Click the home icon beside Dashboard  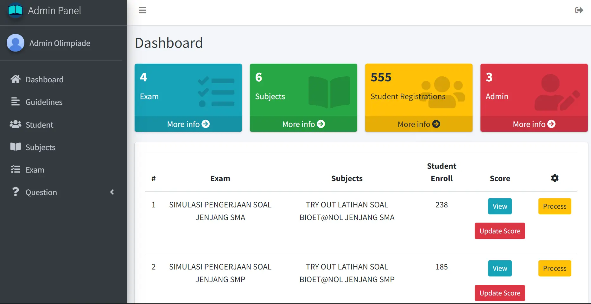(x=16, y=79)
